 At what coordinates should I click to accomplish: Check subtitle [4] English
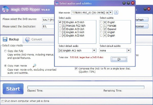101,35
